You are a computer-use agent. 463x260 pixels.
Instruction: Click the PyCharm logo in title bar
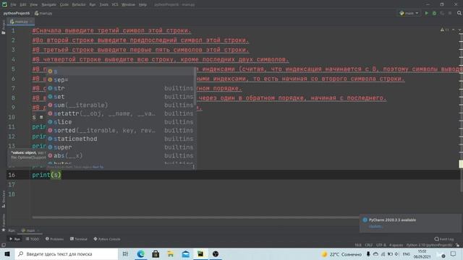tap(4, 4)
